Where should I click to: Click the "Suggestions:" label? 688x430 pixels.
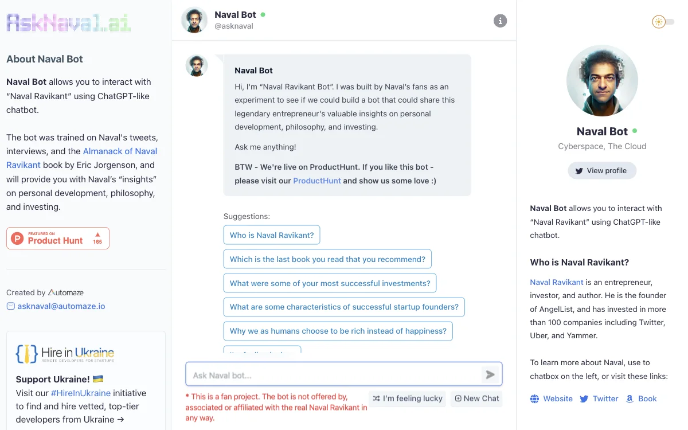[x=247, y=217]
